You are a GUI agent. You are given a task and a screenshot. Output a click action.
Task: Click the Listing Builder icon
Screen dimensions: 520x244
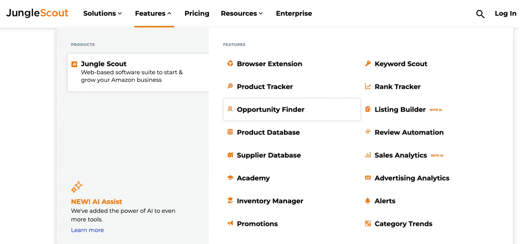pos(368,109)
